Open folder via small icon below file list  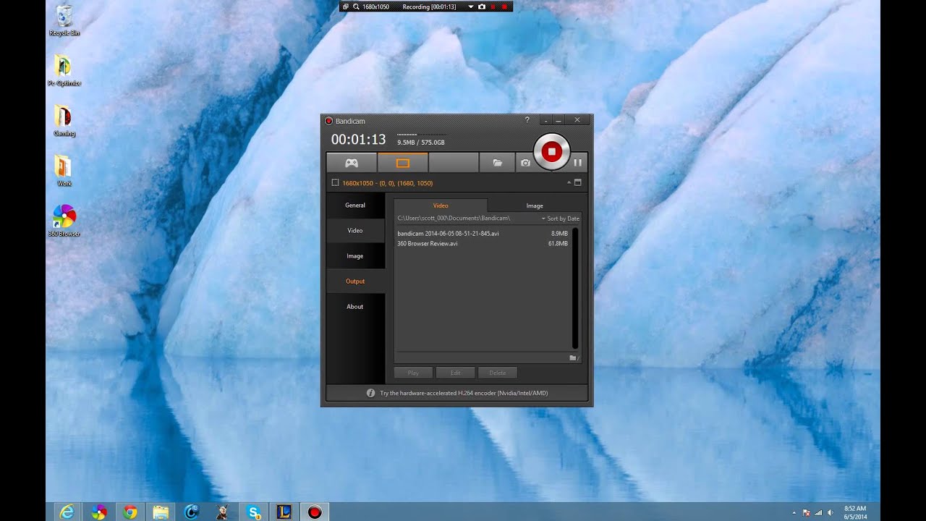click(x=574, y=358)
